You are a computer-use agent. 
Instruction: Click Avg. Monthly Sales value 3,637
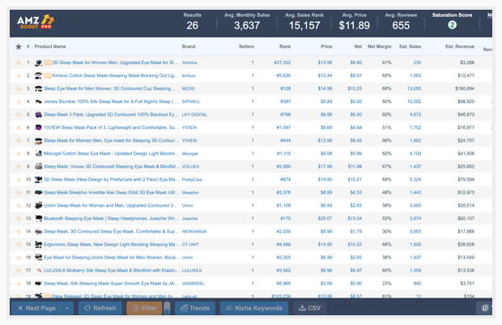click(247, 25)
